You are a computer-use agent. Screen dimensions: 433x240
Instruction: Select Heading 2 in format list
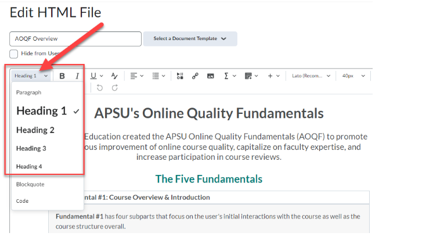click(x=35, y=130)
